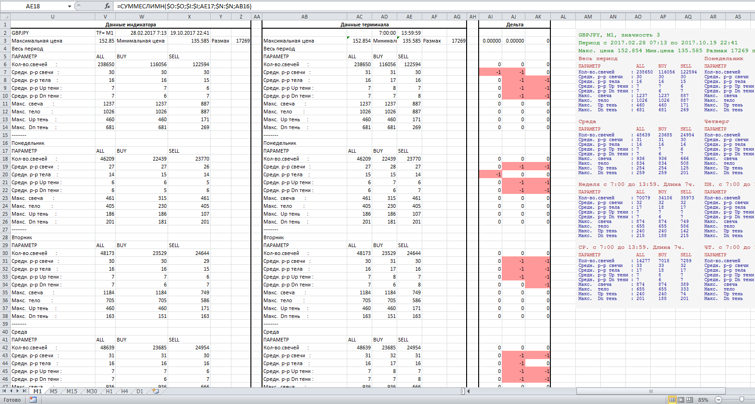
Task: Click 'Понедельник' cell in column U
Action: [53, 143]
